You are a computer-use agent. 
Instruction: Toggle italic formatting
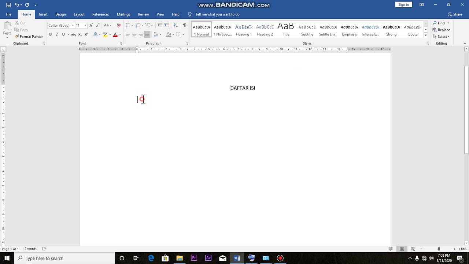[x=57, y=34]
